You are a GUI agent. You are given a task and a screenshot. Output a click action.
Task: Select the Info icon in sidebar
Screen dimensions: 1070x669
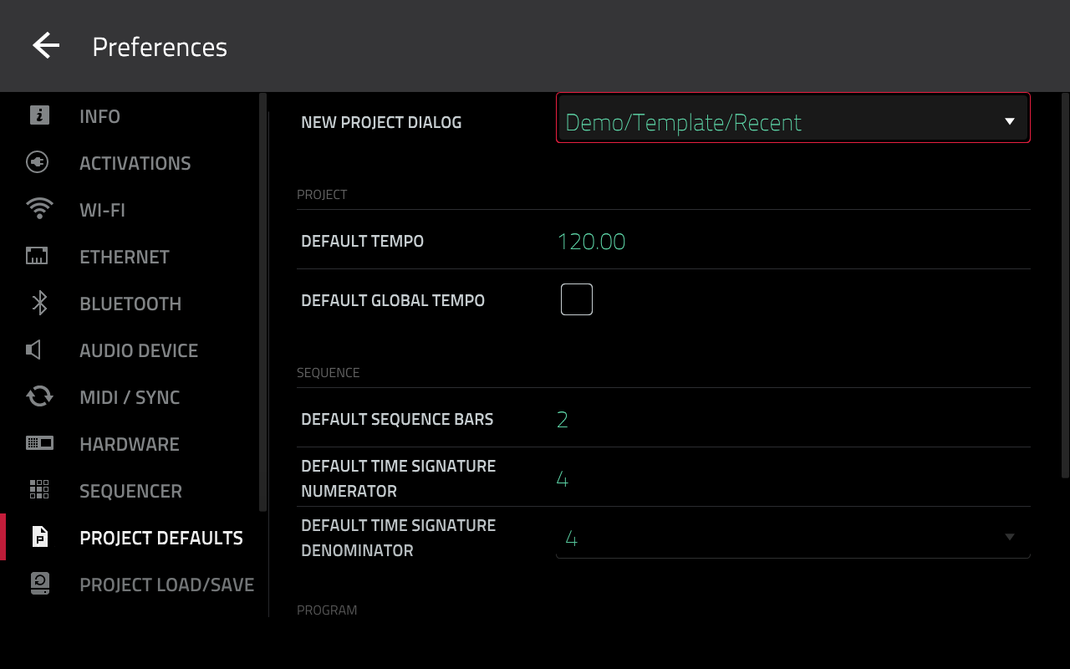coord(39,115)
